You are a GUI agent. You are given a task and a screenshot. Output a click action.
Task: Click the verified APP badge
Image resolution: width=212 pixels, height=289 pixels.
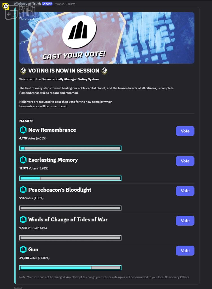[x=47, y=4]
